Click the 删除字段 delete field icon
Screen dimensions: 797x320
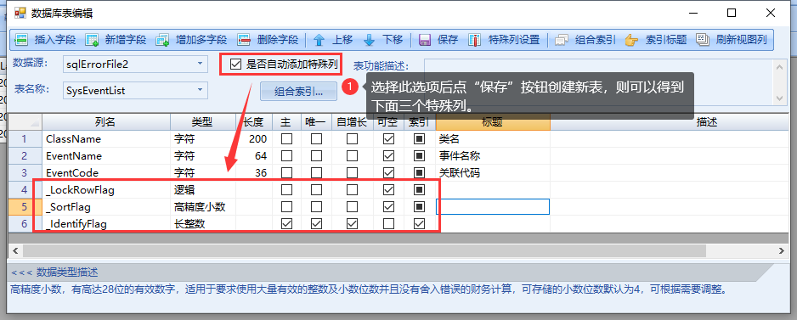[x=244, y=40]
